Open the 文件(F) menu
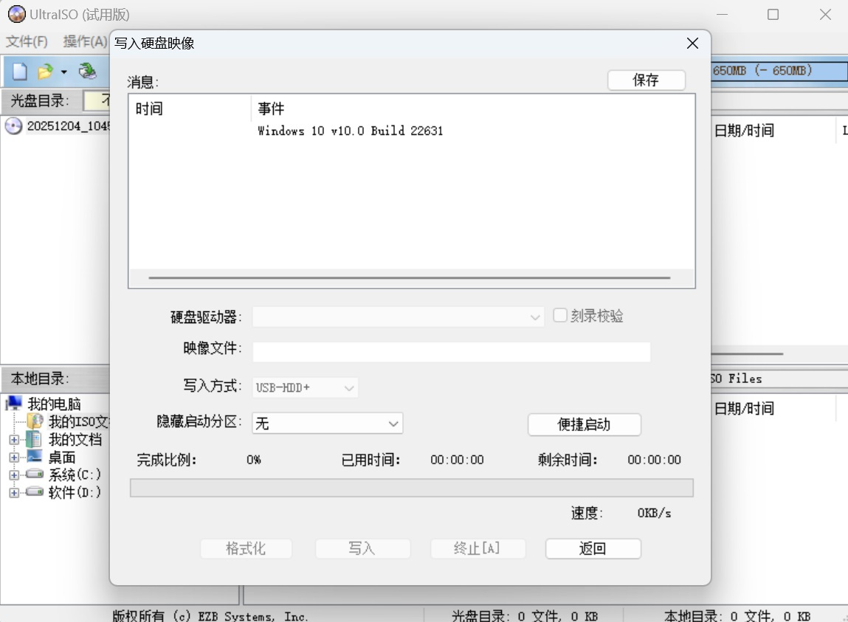 point(26,41)
